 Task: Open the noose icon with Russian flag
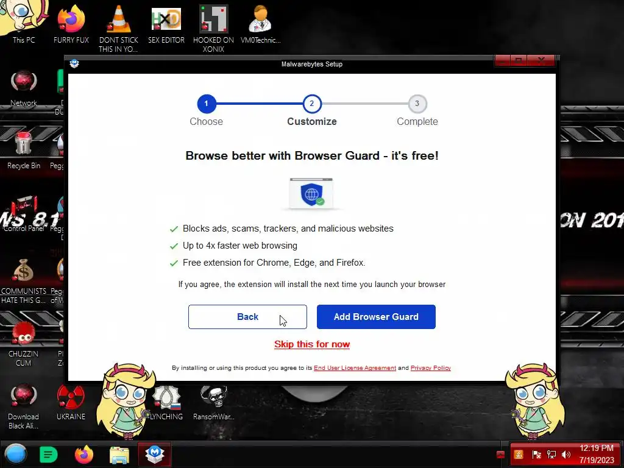166,402
